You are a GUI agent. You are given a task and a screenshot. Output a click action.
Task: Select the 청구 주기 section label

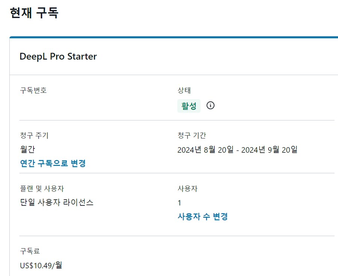pyautogui.click(x=33, y=136)
